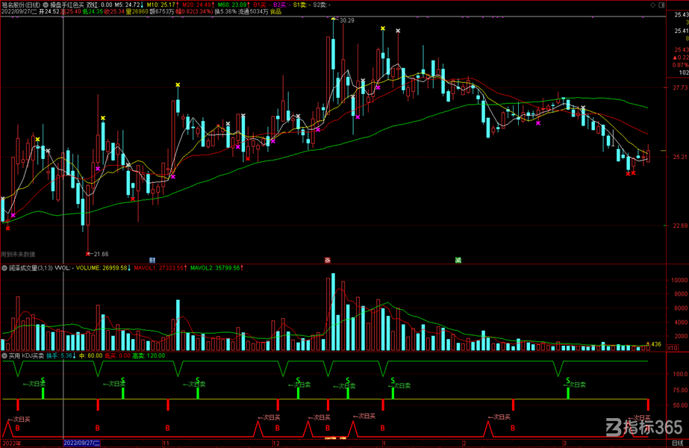The image size is (689, 448).
Task: Click the S1卖 signal label
Action: pyautogui.click(x=299, y=4)
